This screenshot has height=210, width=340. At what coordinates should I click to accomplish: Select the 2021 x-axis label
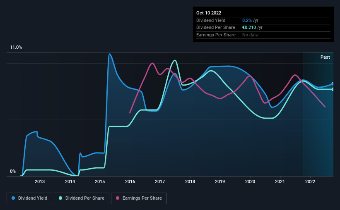click(280, 181)
